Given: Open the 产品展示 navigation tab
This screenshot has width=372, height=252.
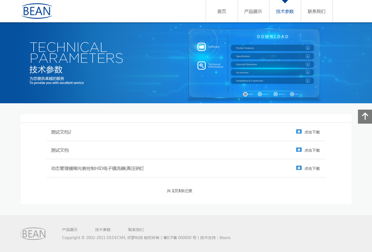Looking at the screenshot, I should click(x=253, y=12).
